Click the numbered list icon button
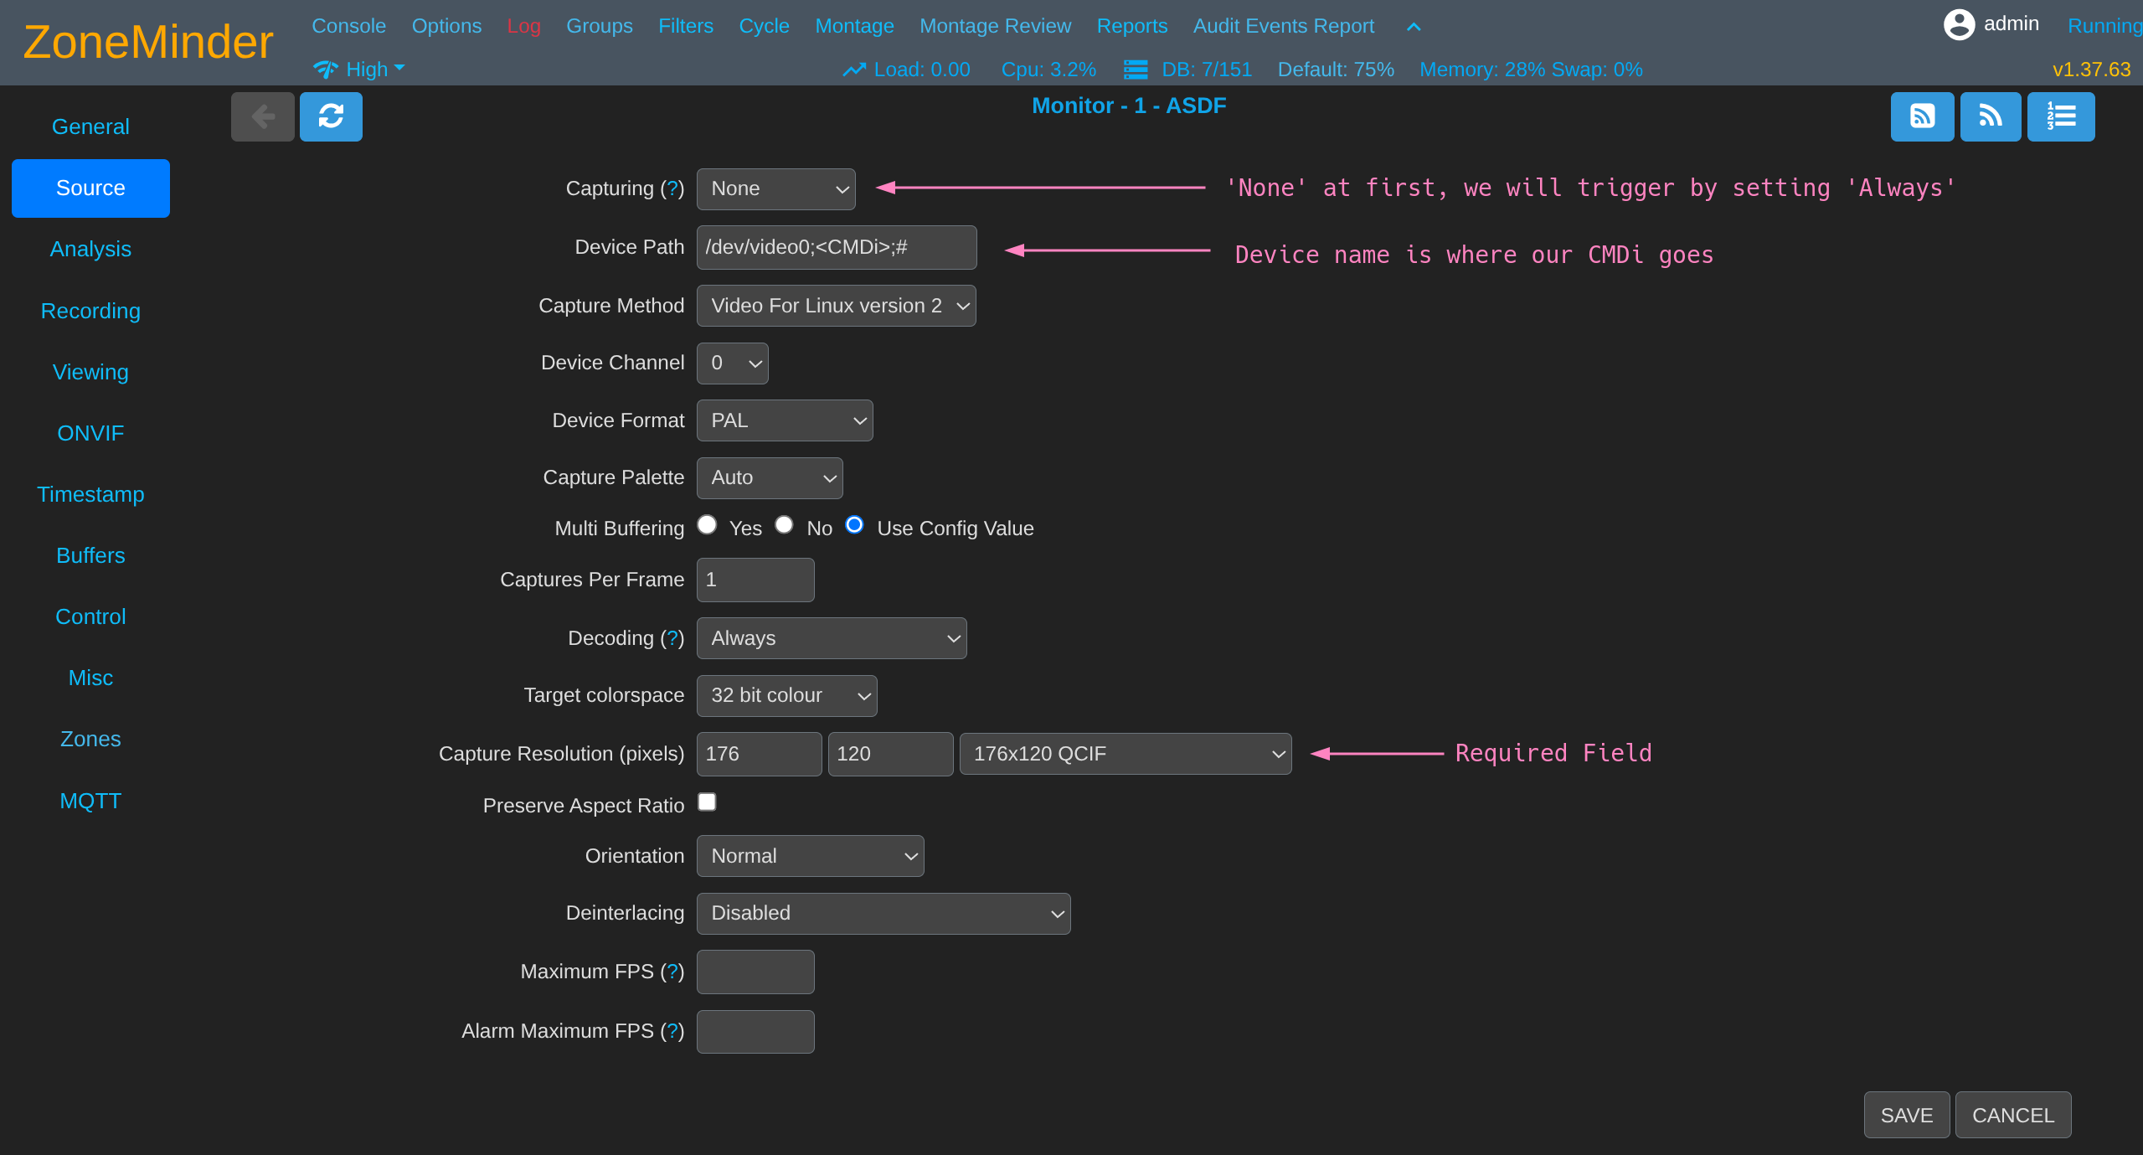This screenshot has width=2143, height=1155. coord(2061,116)
